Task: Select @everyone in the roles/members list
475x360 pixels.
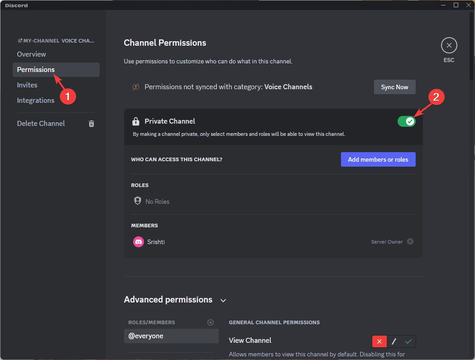Action: pos(171,336)
